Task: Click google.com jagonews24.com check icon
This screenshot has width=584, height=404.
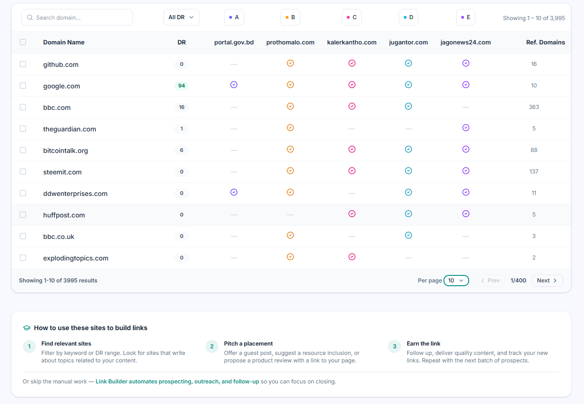Action: (465, 85)
